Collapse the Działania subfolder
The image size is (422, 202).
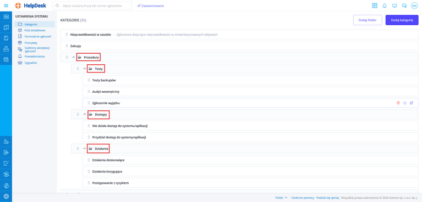[x=85, y=149]
